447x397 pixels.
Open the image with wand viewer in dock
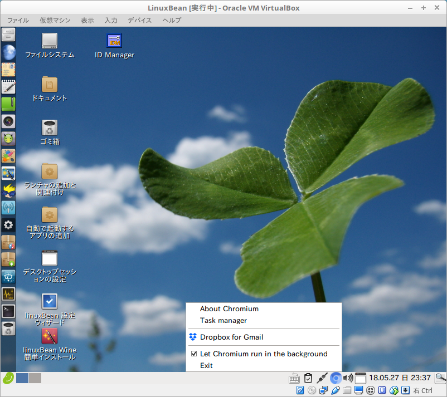(x=8, y=173)
